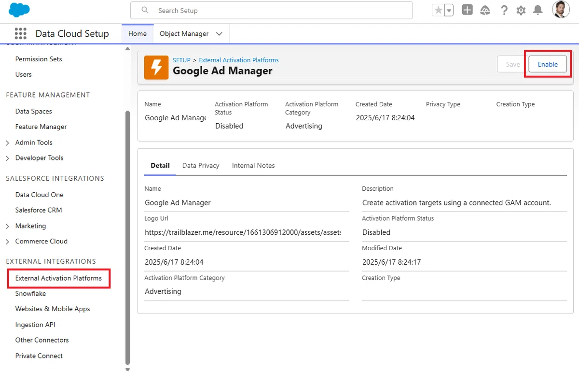This screenshot has height=371, width=579.
Task: Open the Notifications bell icon
Action: 538,10
